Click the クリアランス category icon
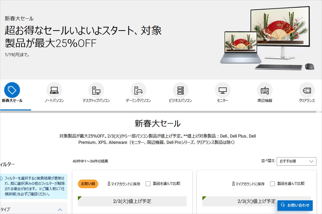Image resolution: width=322 pixels, height=214 pixels. (x=307, y=90)
